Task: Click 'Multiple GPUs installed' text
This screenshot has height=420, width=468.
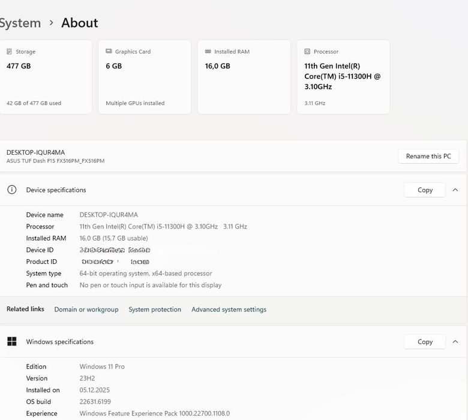Action: click(x=135, y=103)
